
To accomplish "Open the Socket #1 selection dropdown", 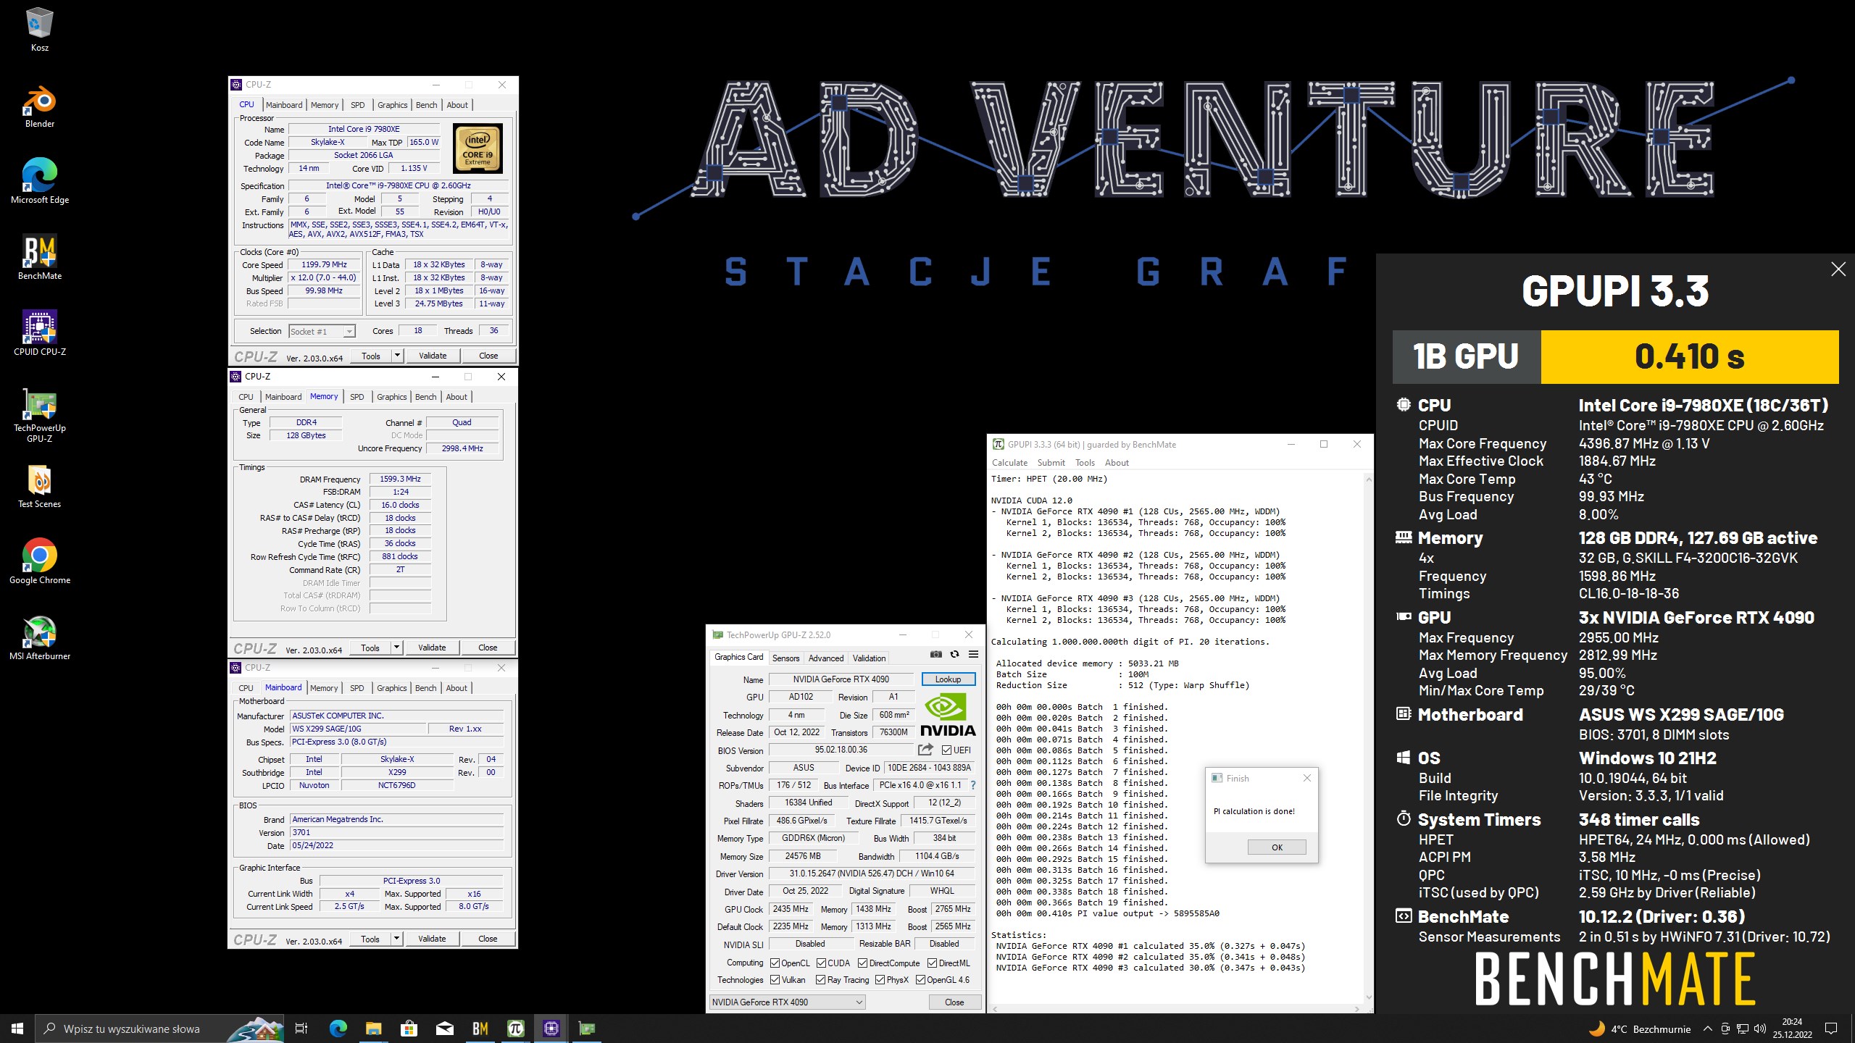I will tap(322, 332).
